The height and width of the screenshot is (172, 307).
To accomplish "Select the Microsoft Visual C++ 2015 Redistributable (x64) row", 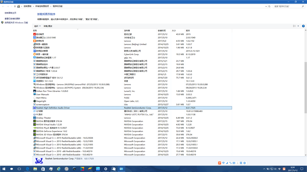I will 132,138.
